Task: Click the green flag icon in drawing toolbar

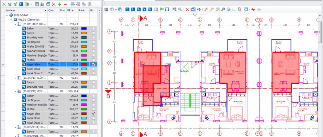Action: (x=162, y=10)
